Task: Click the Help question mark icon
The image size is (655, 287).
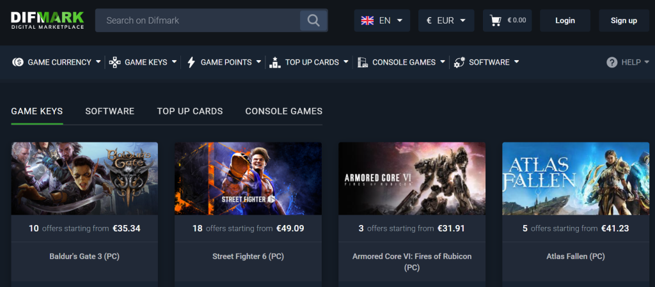Action: tap(612, 62)
